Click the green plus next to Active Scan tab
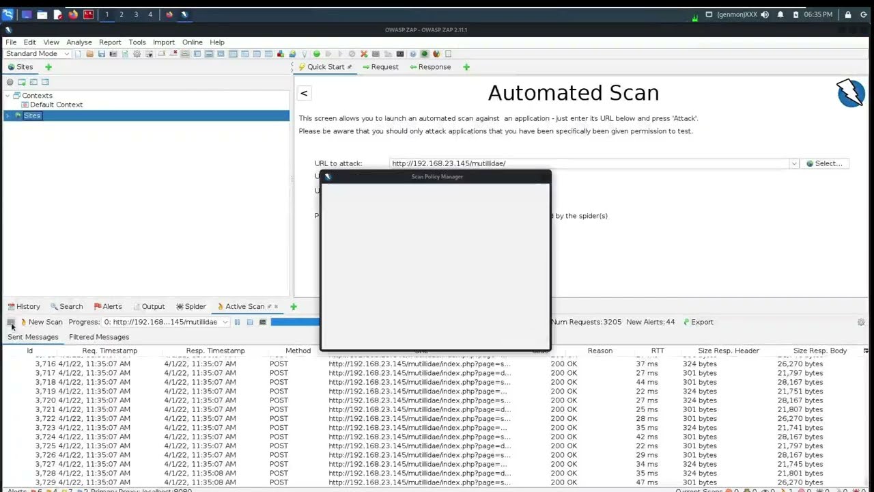The image size is (874, 492). pos(294,307)
